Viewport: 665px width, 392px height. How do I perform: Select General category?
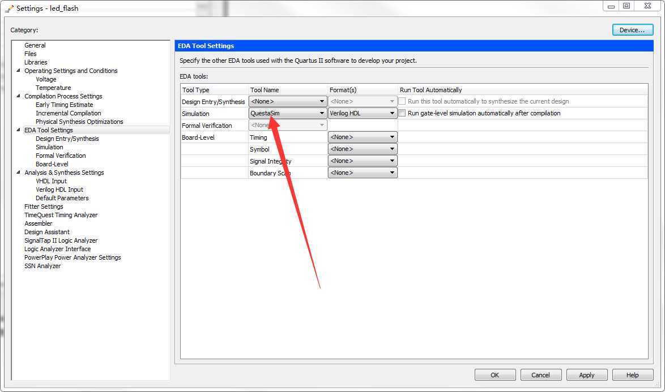pyautogui.click(x=35, y=45)
